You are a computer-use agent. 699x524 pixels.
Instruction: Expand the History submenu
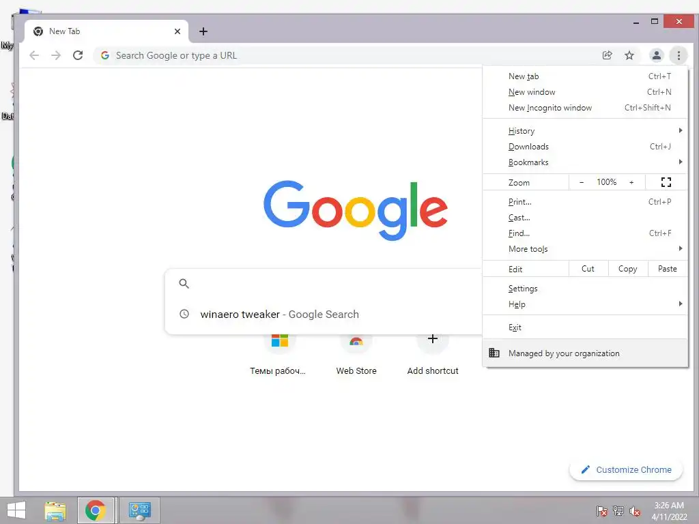coord(585,130)
